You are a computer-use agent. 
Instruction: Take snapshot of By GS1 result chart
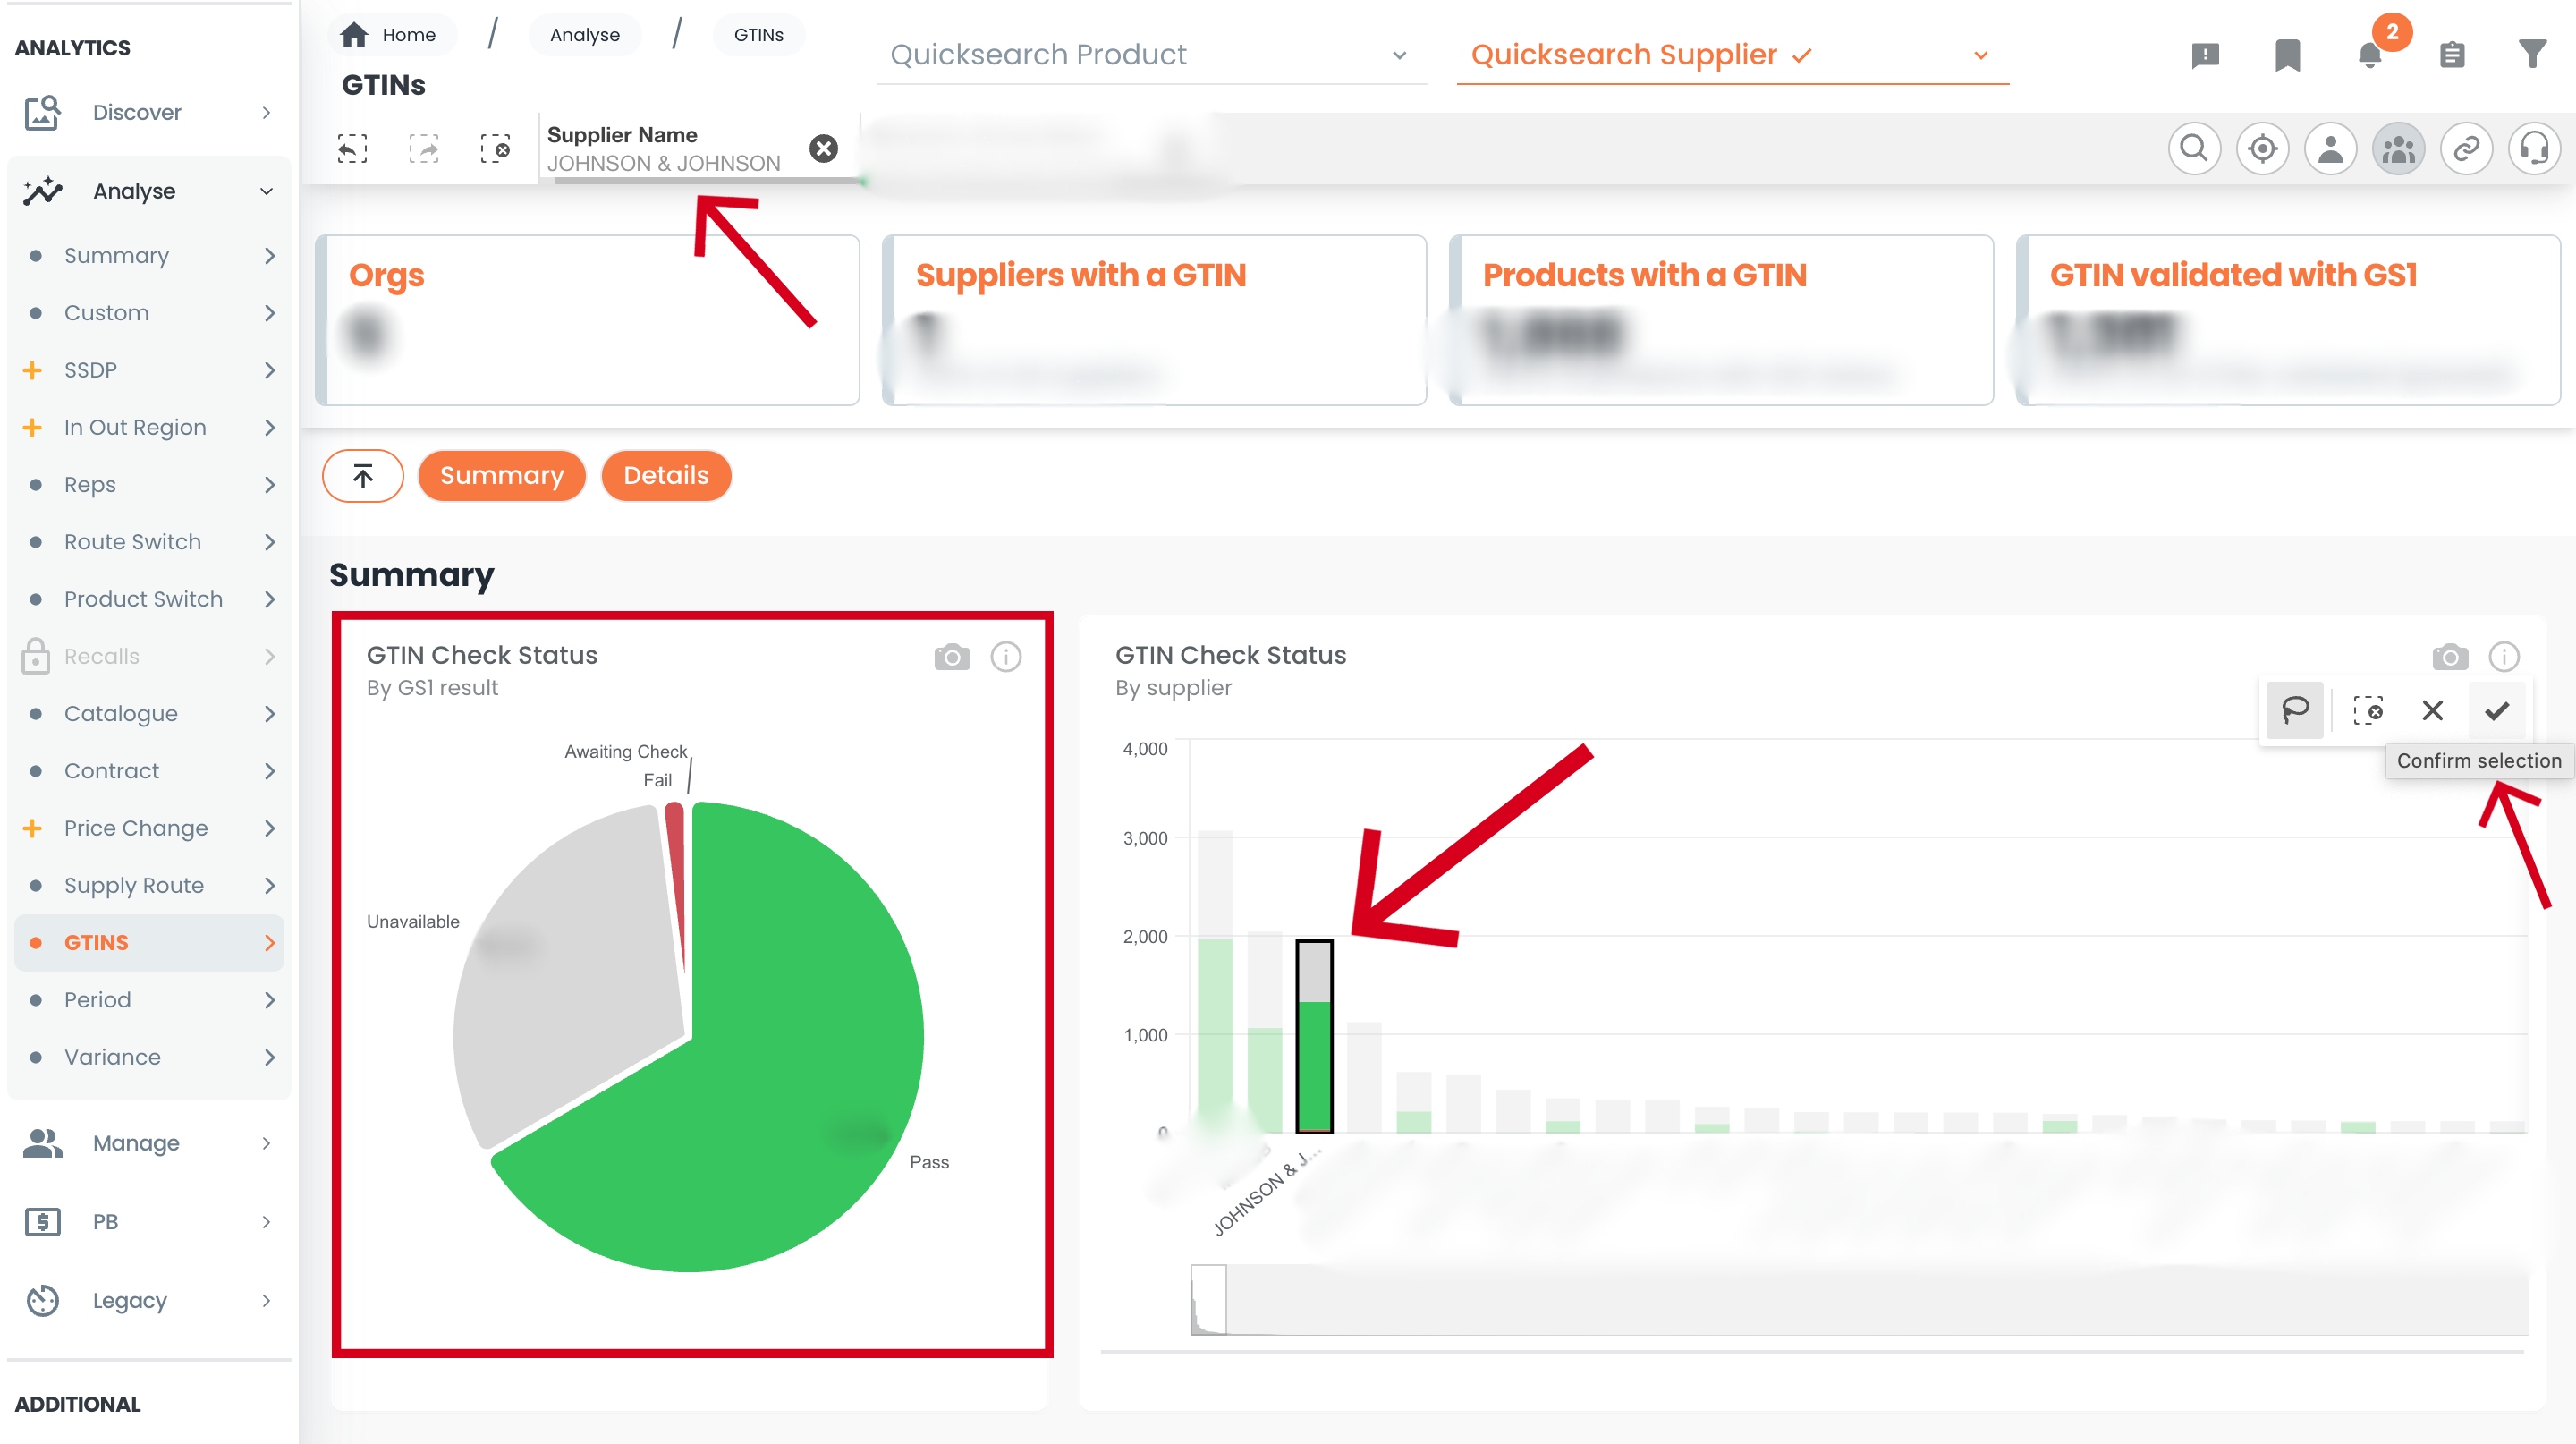point(952,657)
